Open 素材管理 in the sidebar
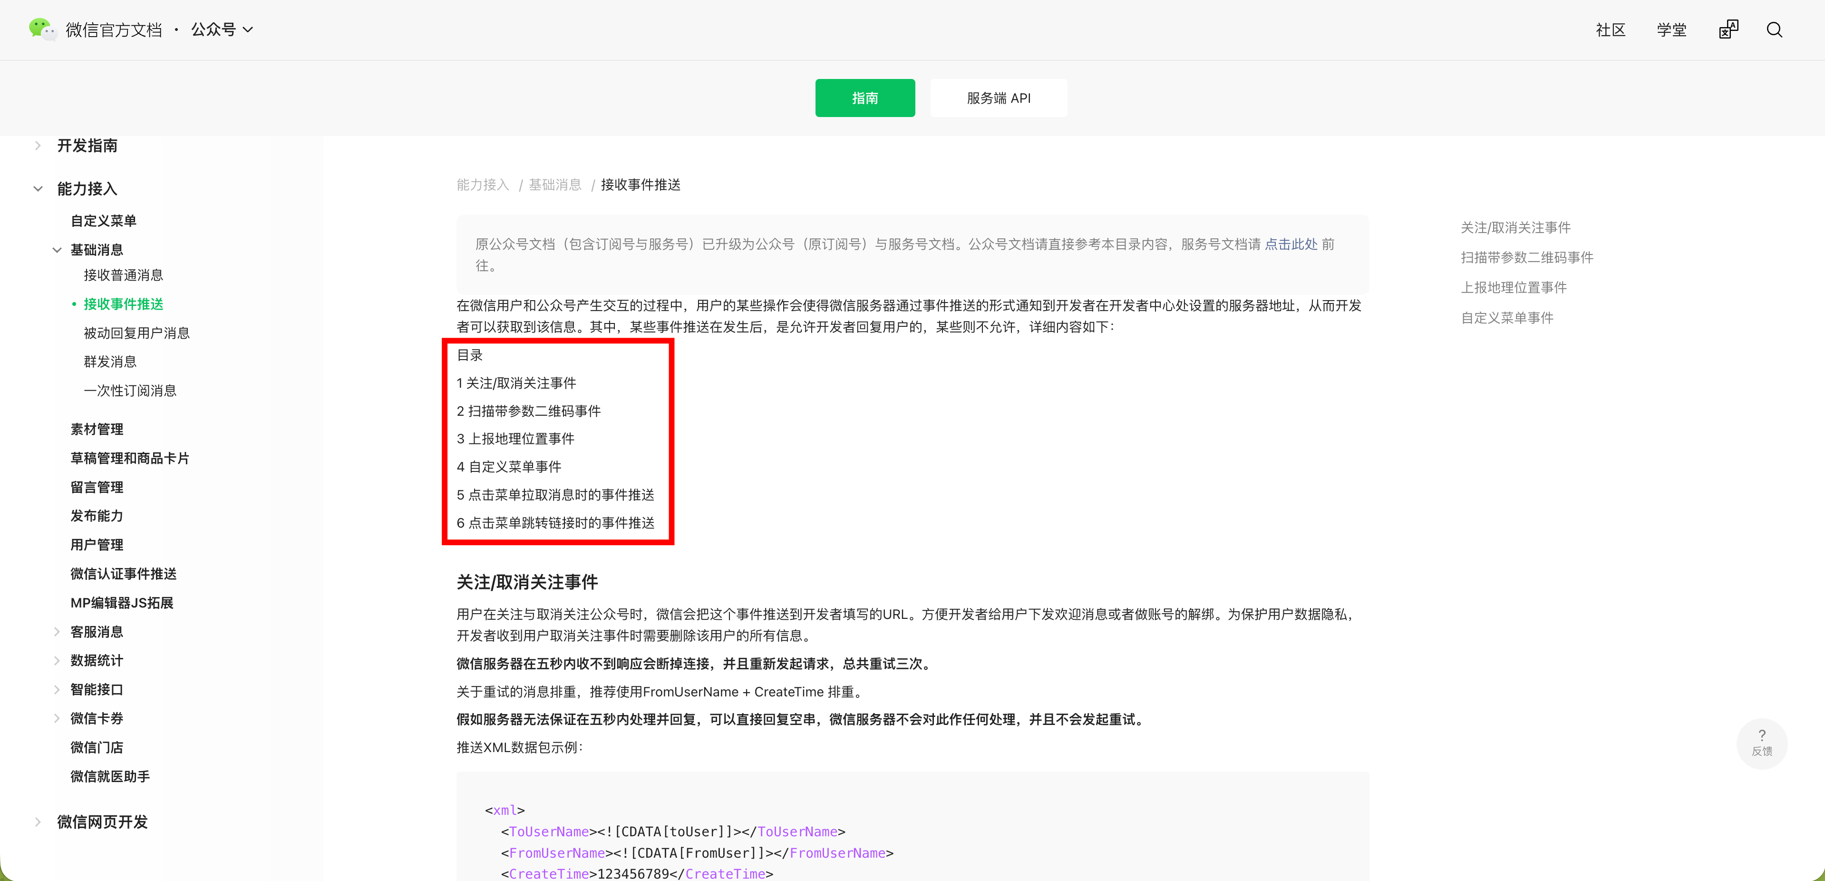The width and height of the screenshot is (1825, 881). tap(97, 429)
